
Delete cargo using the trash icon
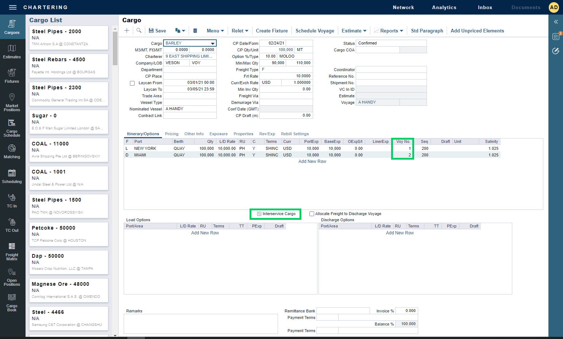click(195, 31)
